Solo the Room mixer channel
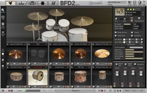This screenshot has height=93, width=147. pyautogui.click(x=130, y=86)
